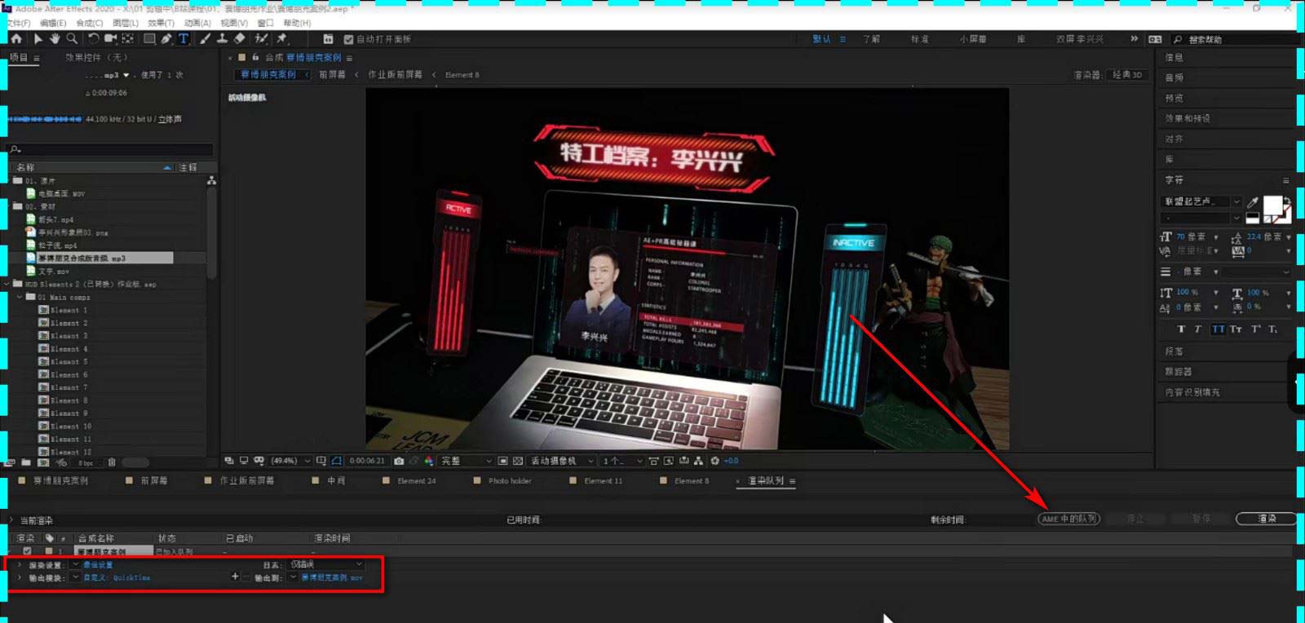Select the Hand tool
Viewport: 1305px width, 623px height.
point(55,38)
